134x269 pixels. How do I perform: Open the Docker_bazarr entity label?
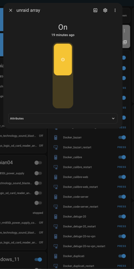coord(72,137)
